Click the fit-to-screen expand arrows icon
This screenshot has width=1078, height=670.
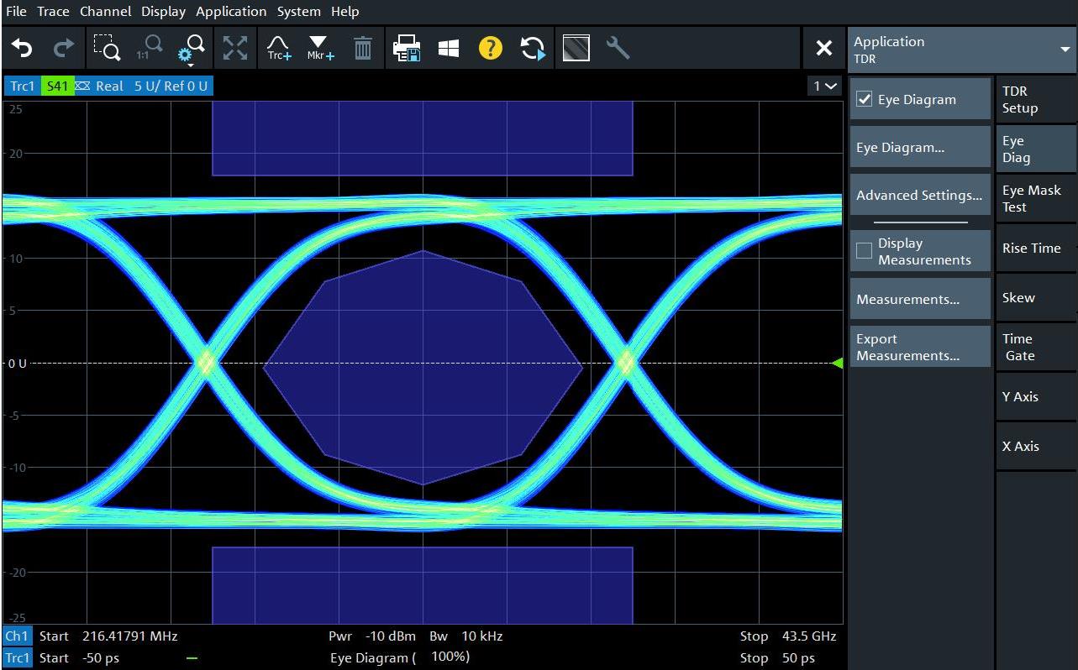tap(235, 49)
